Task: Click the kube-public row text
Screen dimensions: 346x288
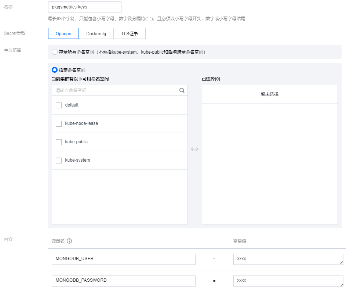Action: tap(76, 142)
